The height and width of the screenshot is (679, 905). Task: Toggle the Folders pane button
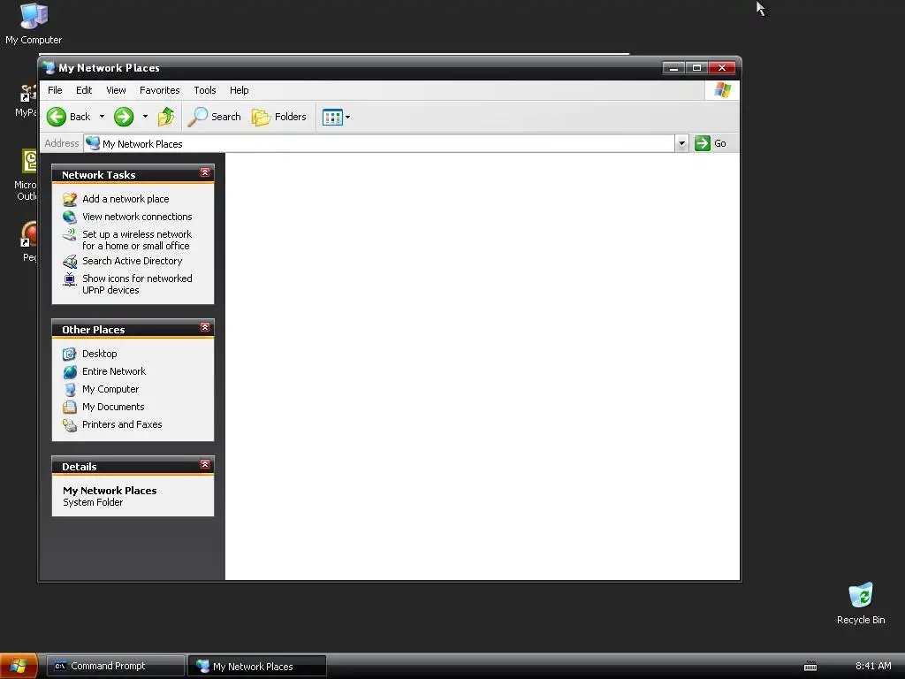click(x=279, y=117)
